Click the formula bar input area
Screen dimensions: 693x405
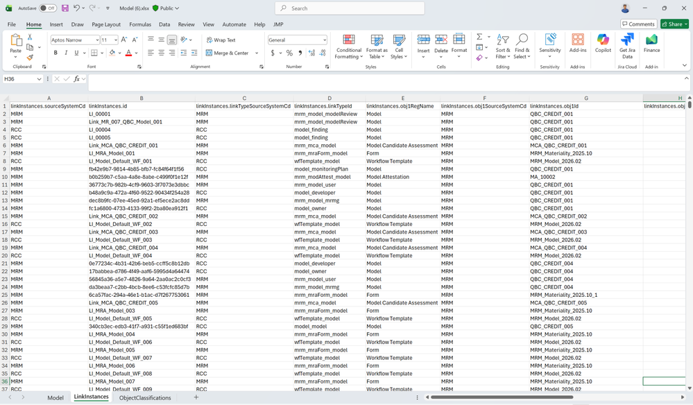pyautogui.click(x=386, y=82)
